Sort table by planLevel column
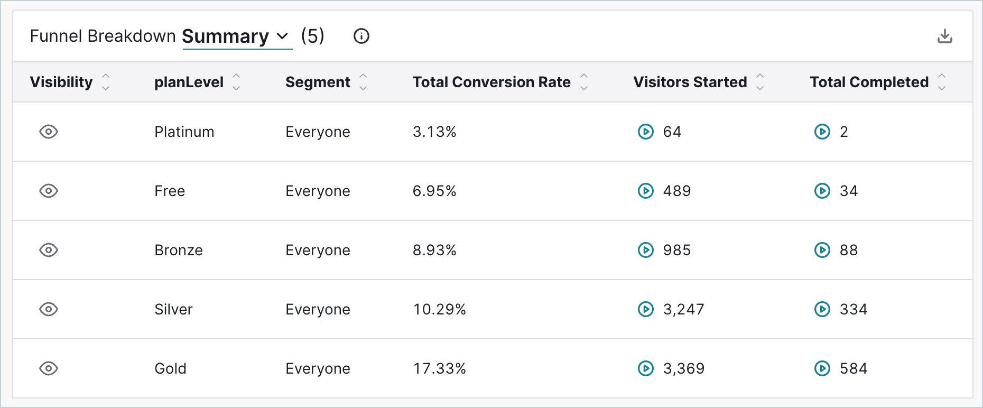This screenshot has width=983, height=408. click(x=236, y=82)
